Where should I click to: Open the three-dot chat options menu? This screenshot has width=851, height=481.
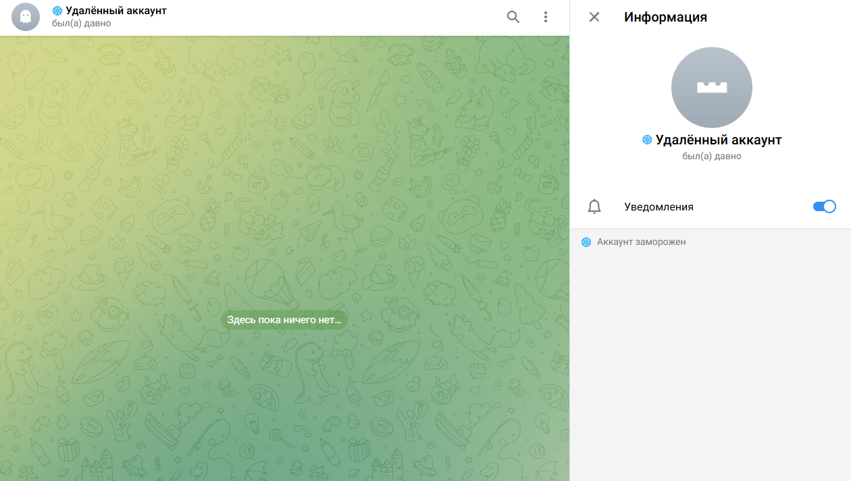pos(546,18)
